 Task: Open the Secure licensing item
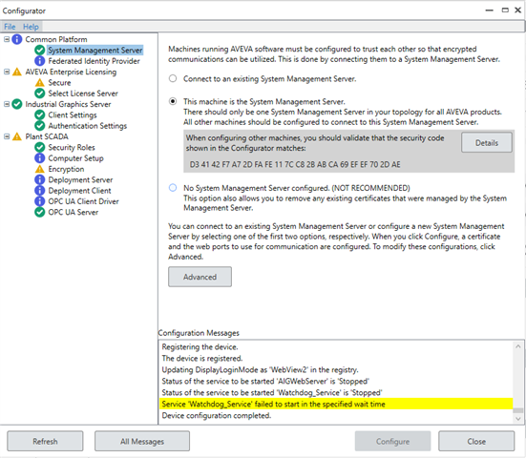[59, 82]
